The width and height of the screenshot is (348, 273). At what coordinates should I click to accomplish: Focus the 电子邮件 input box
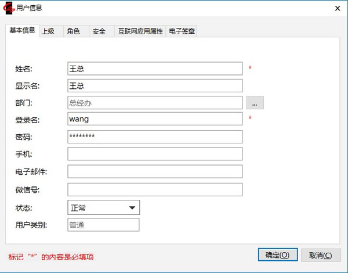155,171
